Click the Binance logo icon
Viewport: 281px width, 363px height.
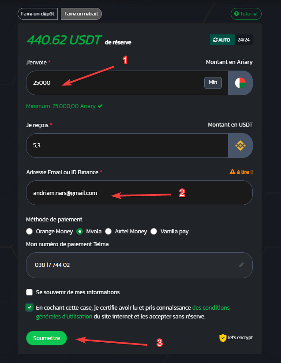click(x=240, y=146)
